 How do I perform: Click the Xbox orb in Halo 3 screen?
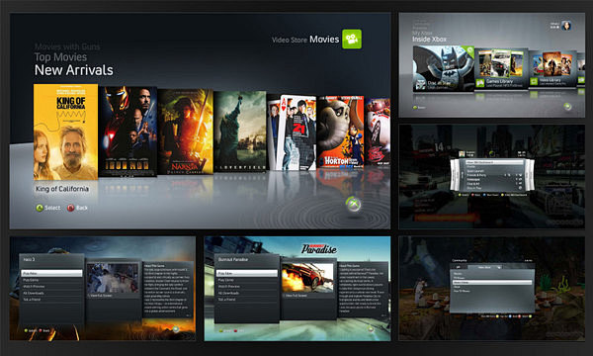click(176, 328)
